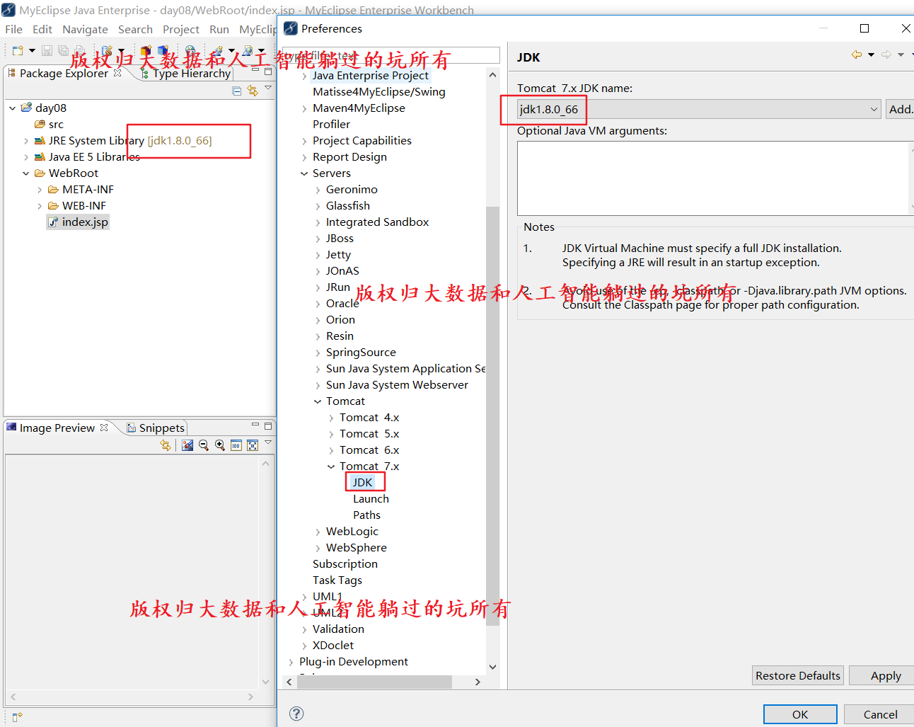Maximize the Package Explorer panel

click(268, 71)
